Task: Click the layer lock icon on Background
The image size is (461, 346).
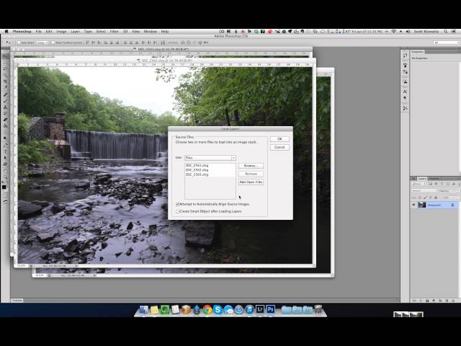Action: pos(452,205)
